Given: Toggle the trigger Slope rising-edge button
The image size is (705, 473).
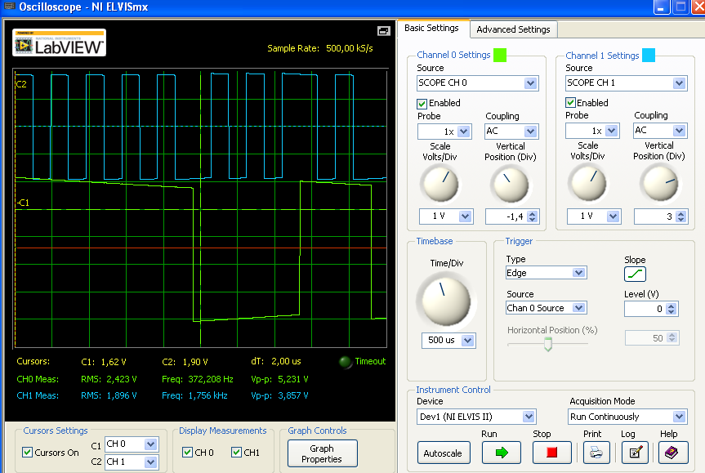Looking at the screenshot, I should click(x=635, y=274).
